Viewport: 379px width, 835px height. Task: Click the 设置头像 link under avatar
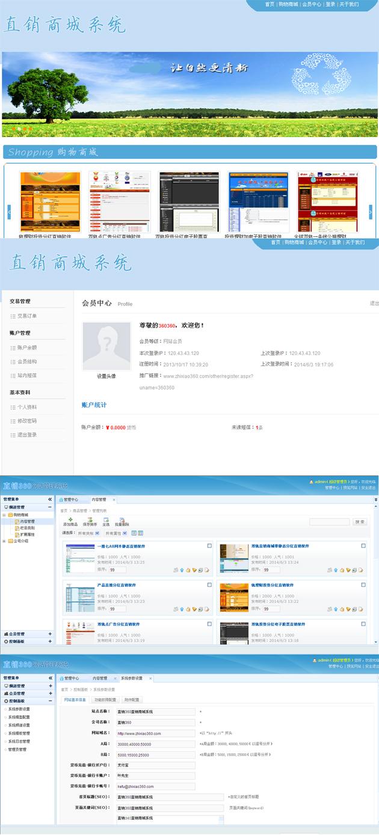pos(106,376)
